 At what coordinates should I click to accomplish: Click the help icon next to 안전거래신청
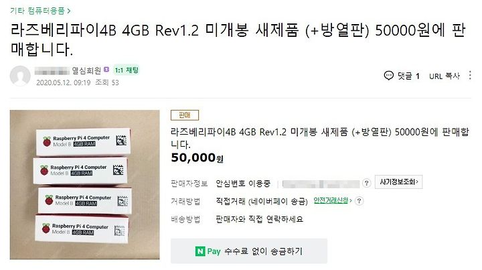coord(359,201)
